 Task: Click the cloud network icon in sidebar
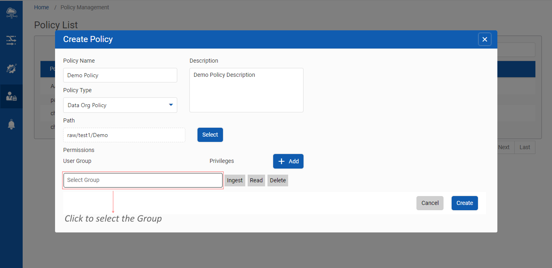[x=11, y=13]
